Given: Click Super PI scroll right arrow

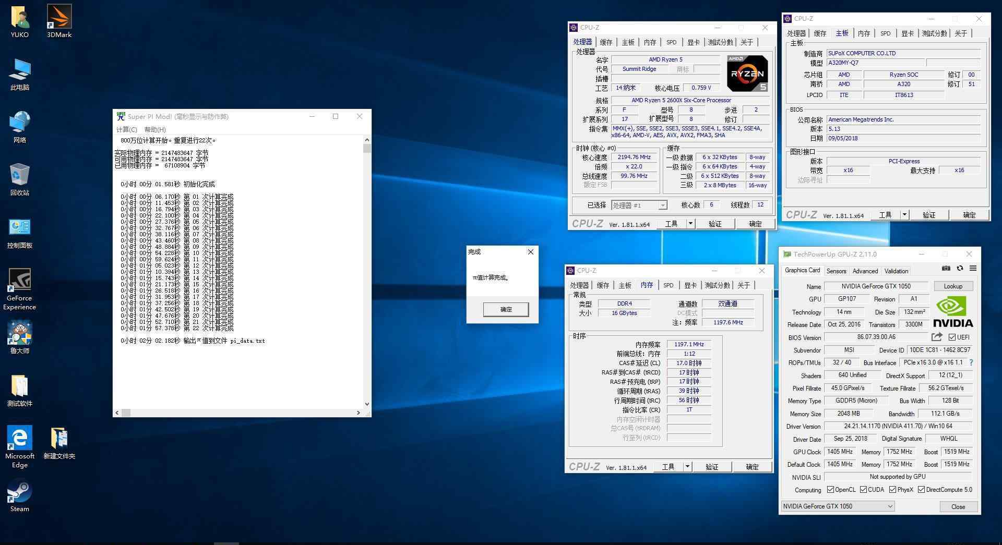Looking at the screenshot, I should 358,413.
